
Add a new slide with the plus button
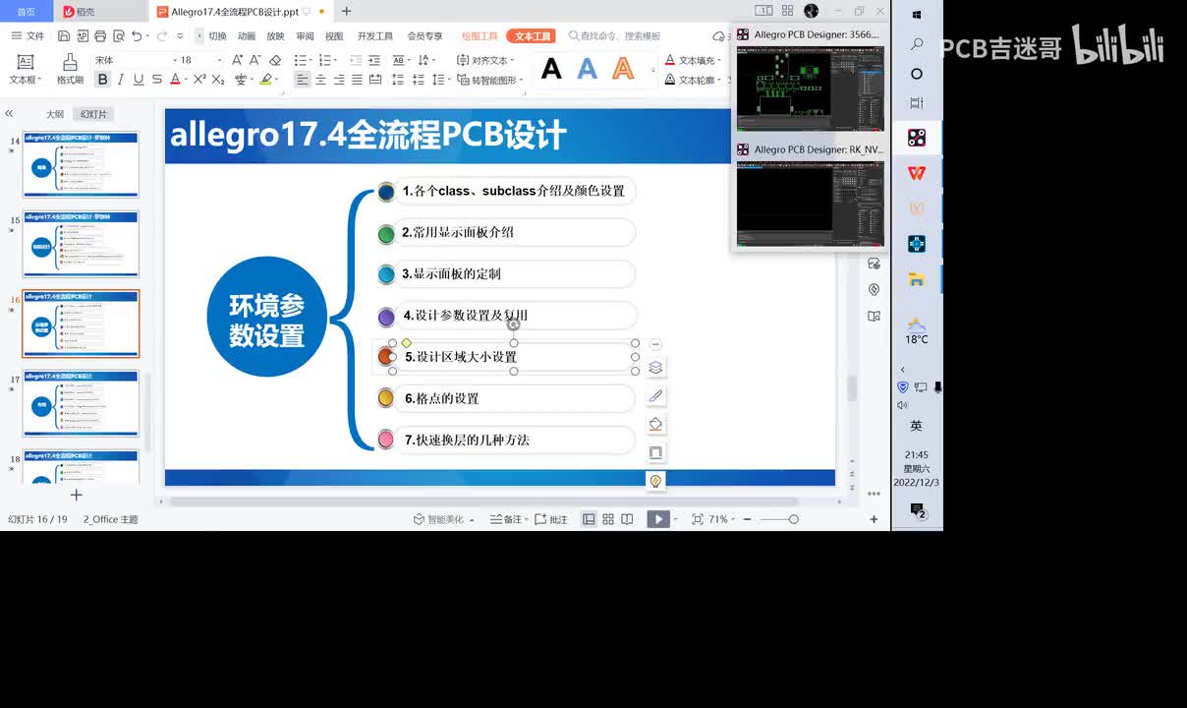[x=77, y=495]
